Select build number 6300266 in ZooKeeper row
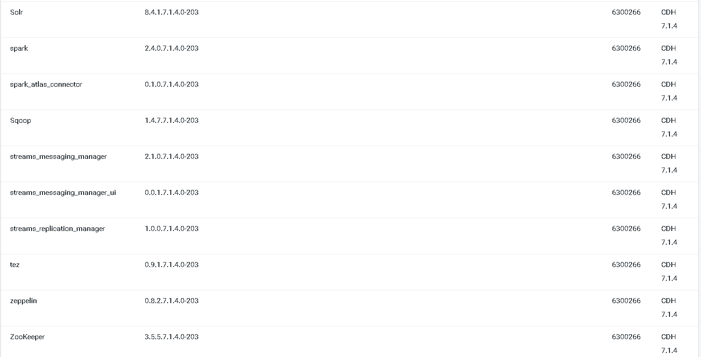The height and width of the screenshot is (357, 701). (626, 337)
